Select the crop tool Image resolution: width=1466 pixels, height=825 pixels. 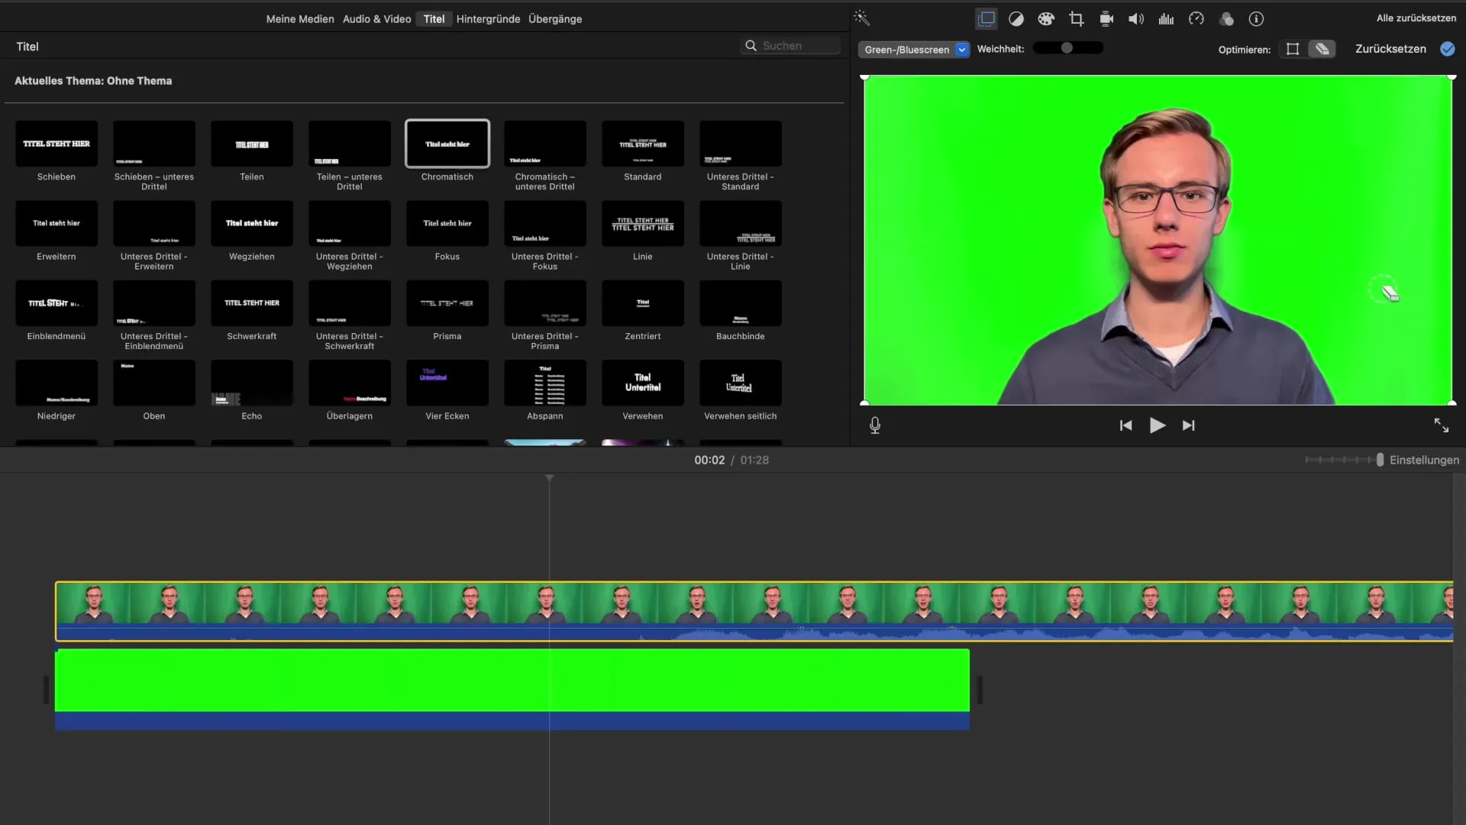tap(1077, 19)
